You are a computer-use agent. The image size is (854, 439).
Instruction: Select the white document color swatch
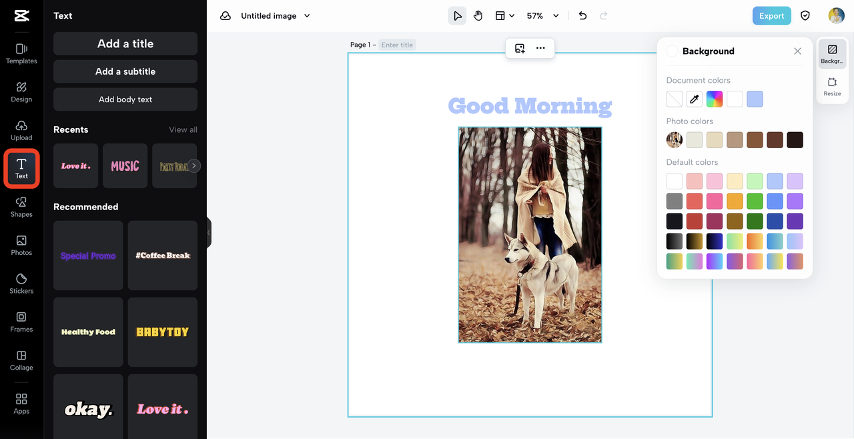(735, 99)
